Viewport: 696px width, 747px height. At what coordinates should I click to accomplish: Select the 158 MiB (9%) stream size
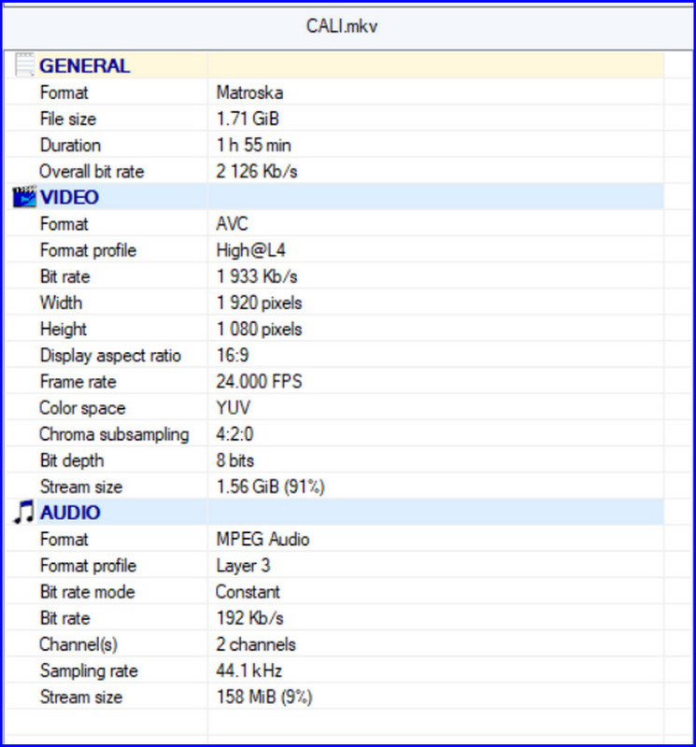(264, 697)
